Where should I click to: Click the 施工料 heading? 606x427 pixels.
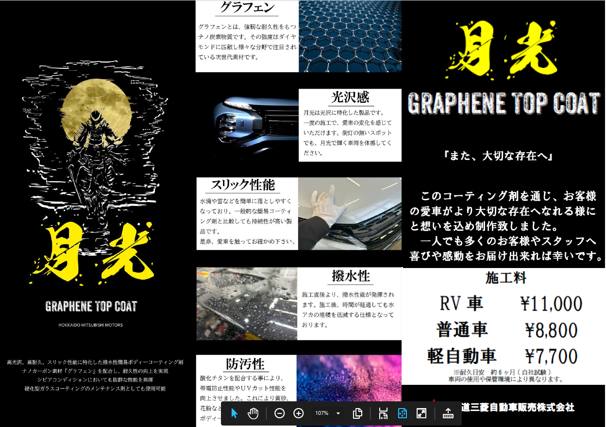click(x=505, y=278)
